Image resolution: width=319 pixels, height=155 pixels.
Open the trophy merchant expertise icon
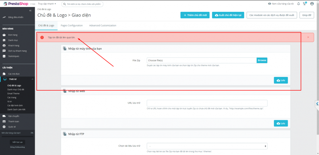(x=305, y=4)
